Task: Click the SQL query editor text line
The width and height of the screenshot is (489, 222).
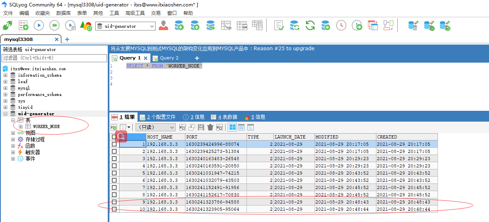Action: [164, 66]
